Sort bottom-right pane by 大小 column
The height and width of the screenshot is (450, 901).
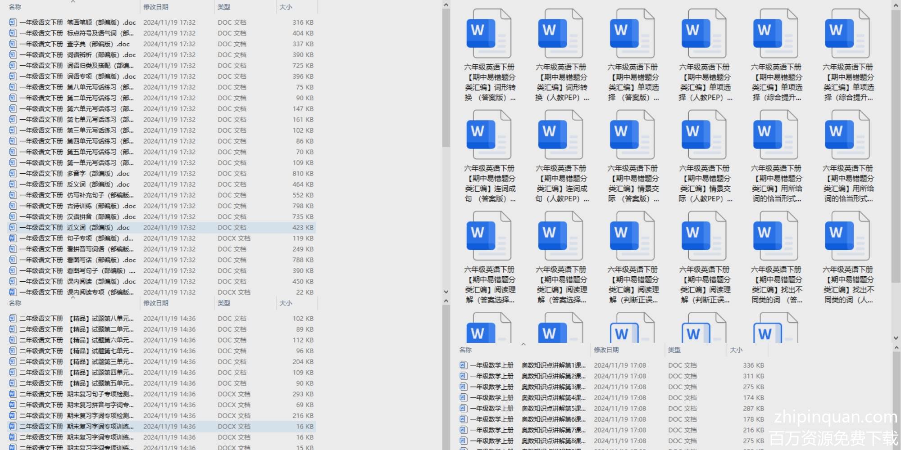click(x=736, y=350)
